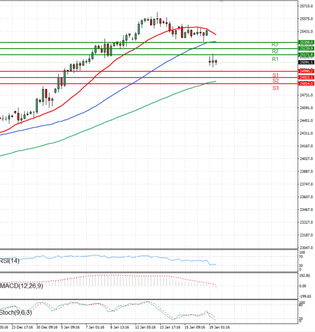The height and width of the screenshot is (332, 315).
Task: Click the 30 Dec 09:16 date label
Action: pyautogui.click(x=46, y=327)
